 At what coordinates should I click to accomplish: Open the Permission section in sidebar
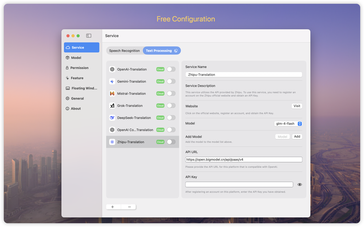(81, 68)
